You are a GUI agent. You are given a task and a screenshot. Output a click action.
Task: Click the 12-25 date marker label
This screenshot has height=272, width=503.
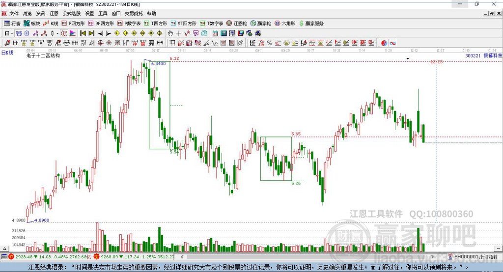(437, 61)
